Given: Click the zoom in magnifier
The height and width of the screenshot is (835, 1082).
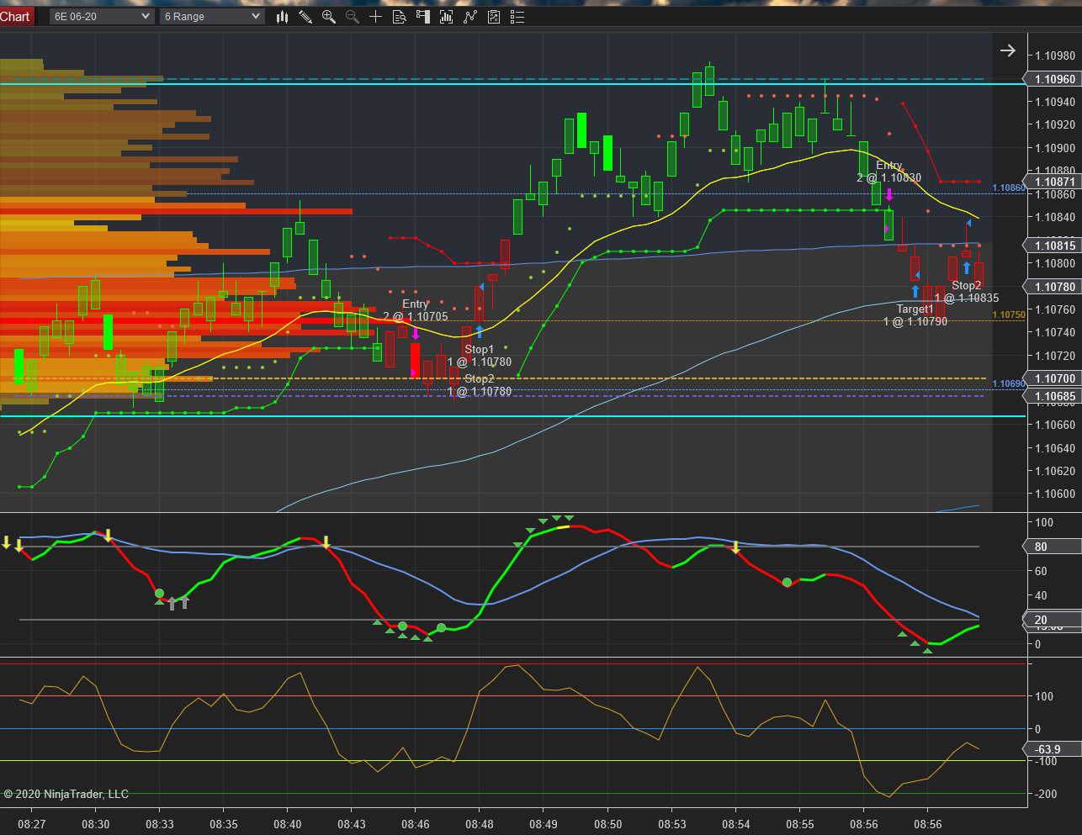Looking at the screenshot, I should pos(329,16).
